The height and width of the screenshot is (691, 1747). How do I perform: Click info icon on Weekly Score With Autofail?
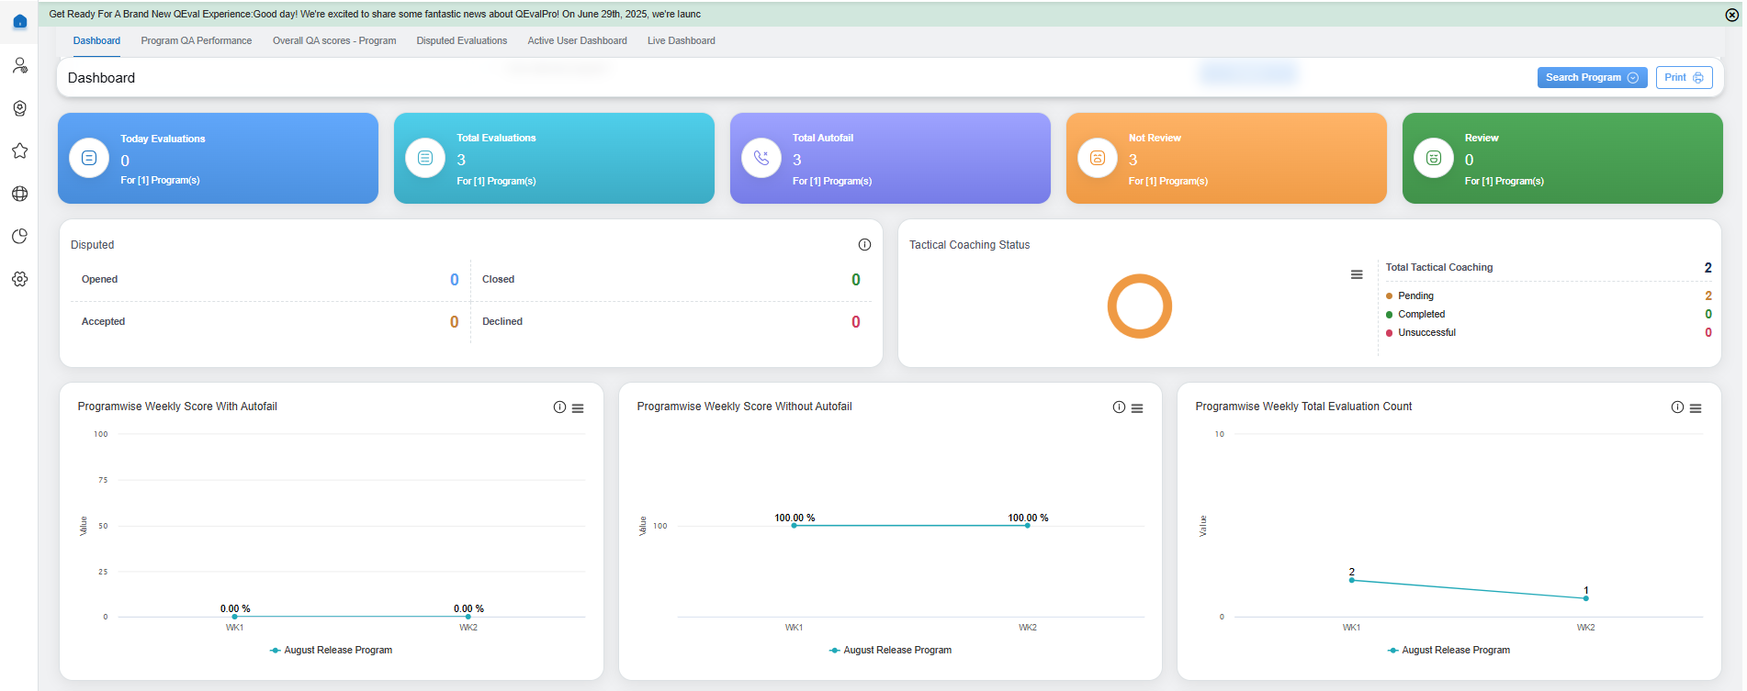point(559,407)
